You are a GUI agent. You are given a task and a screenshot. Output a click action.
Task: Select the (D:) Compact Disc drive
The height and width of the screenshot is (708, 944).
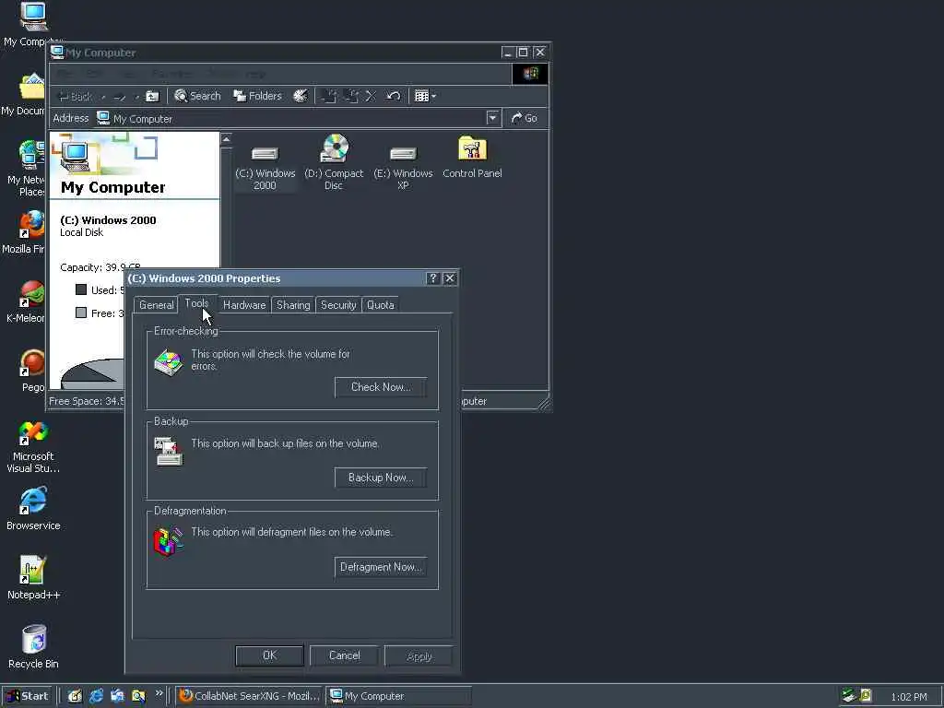point(334,162)
